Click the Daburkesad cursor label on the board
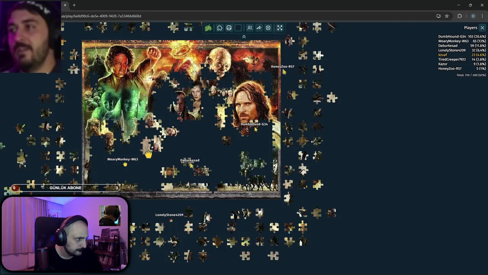Screen dimensions: 488x275 coord(190,160)
